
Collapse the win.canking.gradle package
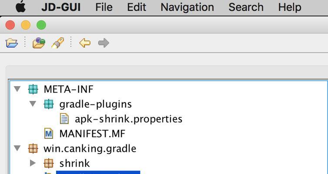coord(17,148)
